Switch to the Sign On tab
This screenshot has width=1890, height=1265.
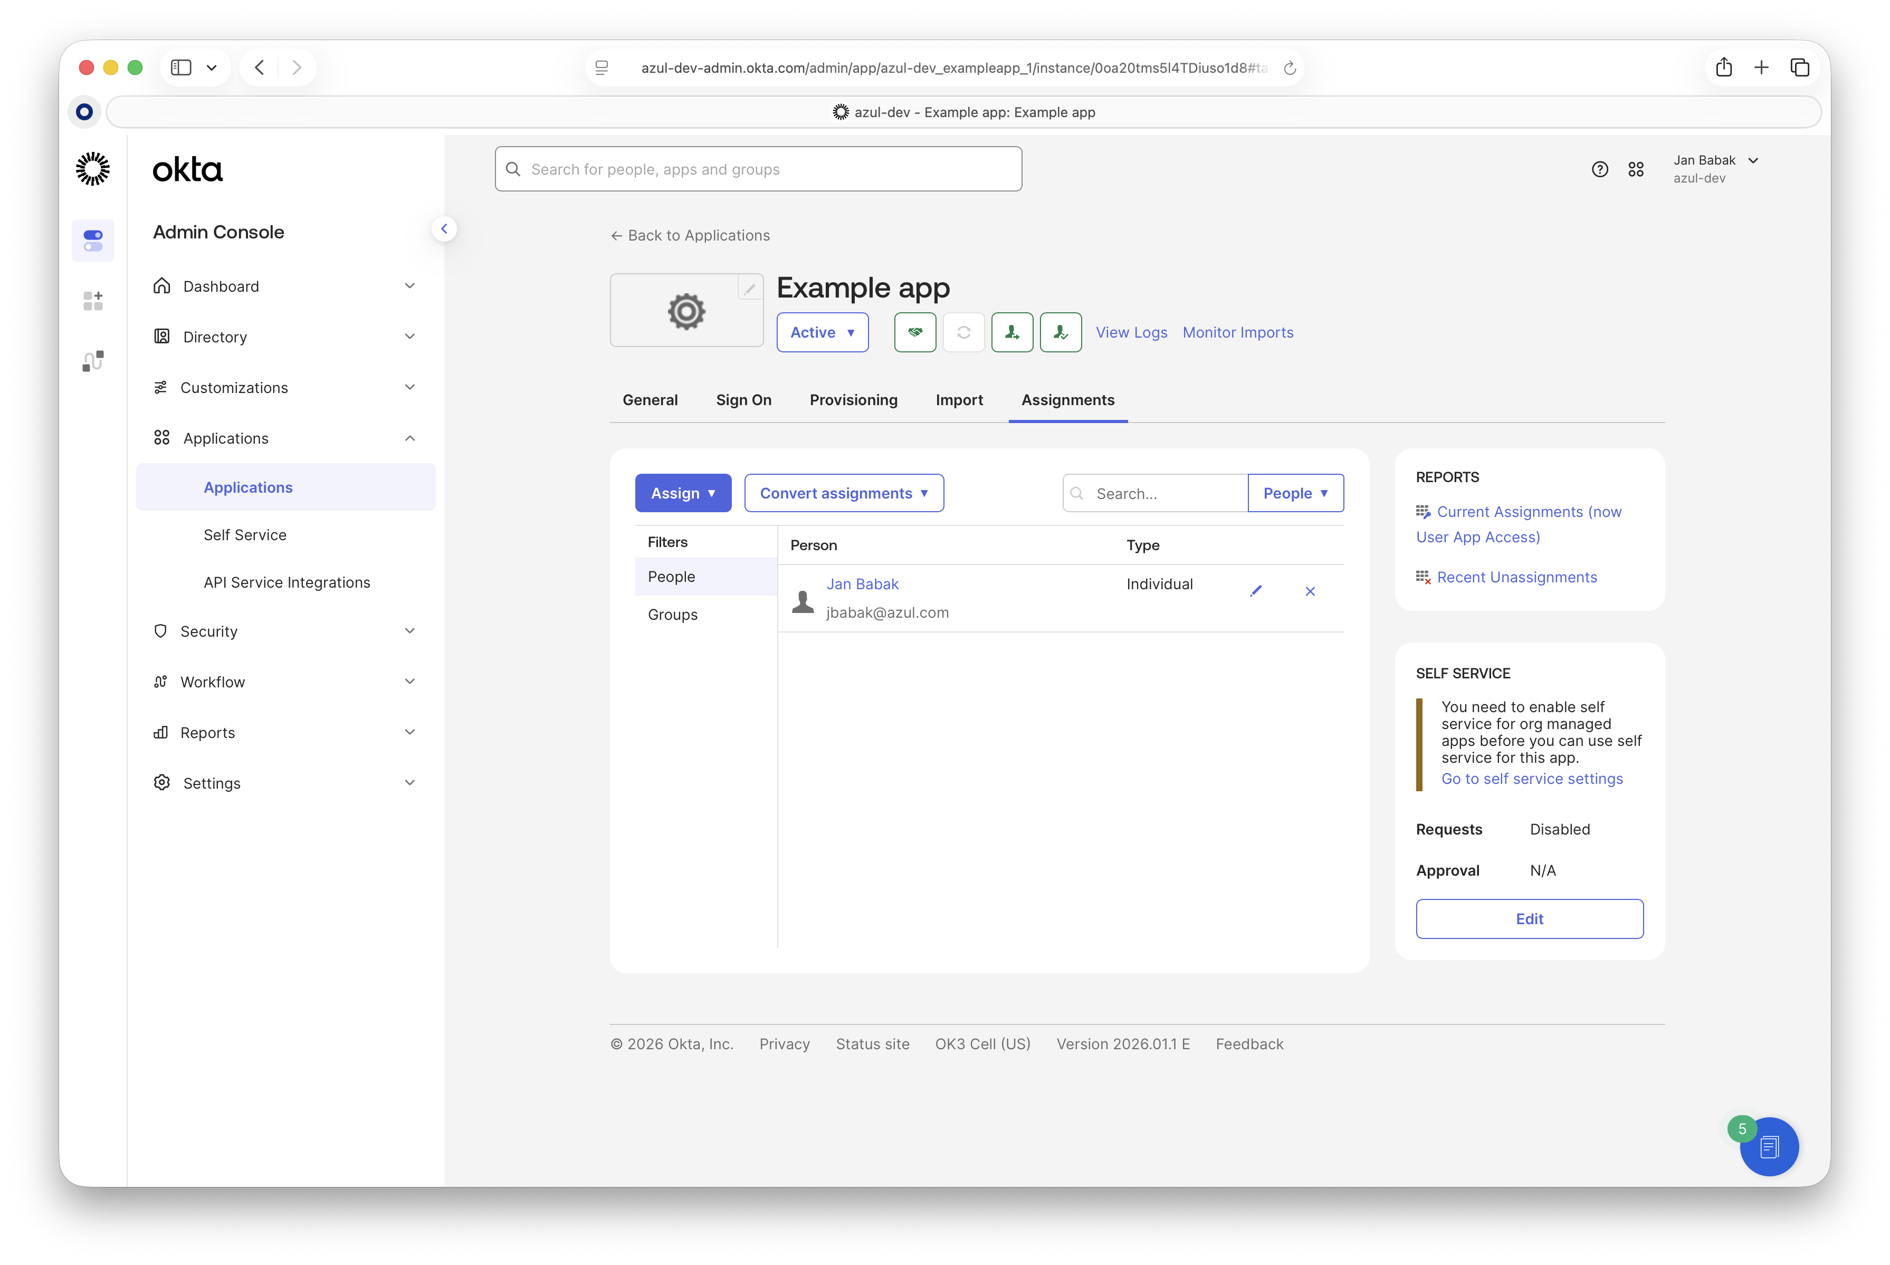pyautogui.click(x=743, y=400)
